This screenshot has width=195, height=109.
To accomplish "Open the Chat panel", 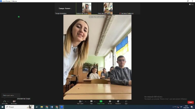I will coord(91,101).
